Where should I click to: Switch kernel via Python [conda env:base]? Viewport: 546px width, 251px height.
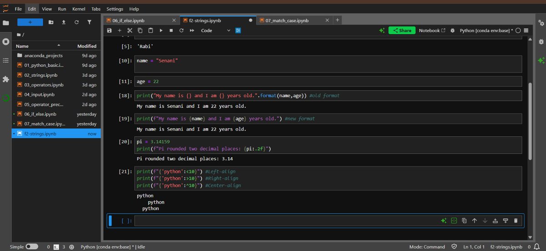tap(486, 30)
